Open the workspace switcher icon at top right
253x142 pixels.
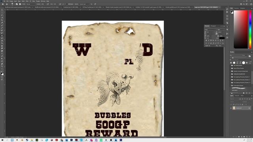[x=247, y=4]
